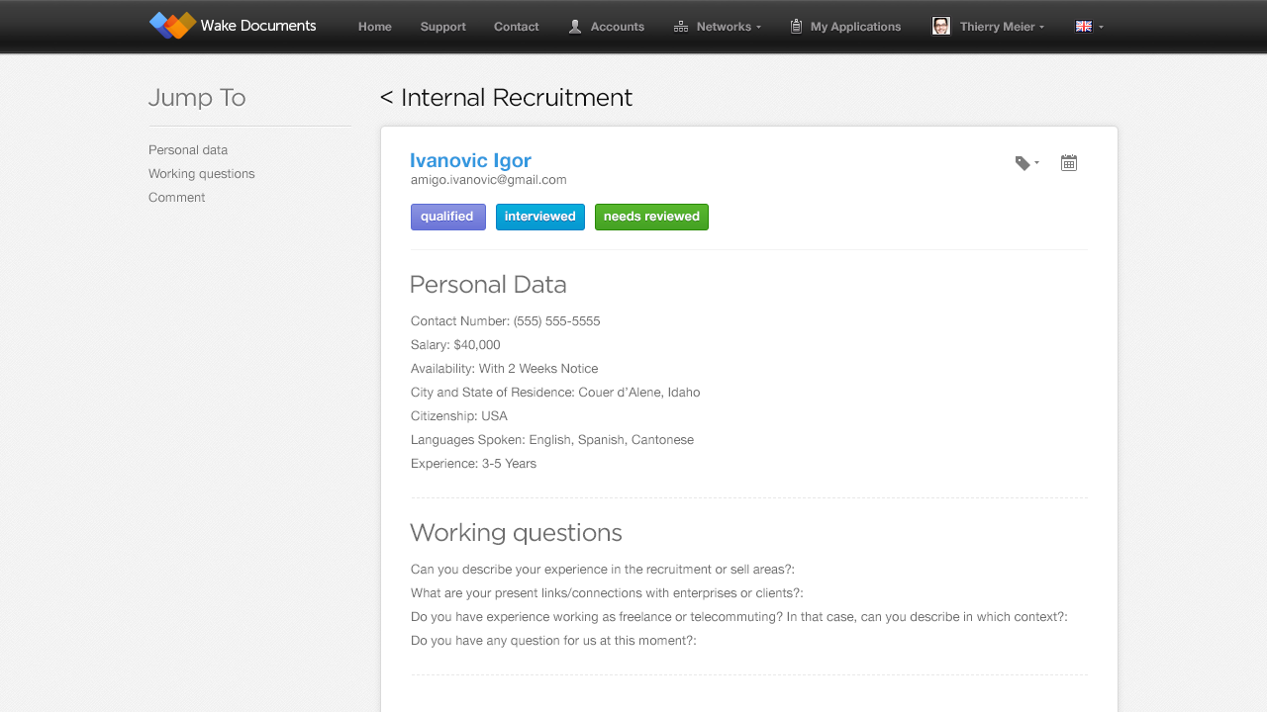Open the UK flag language selector

coord(1084,27)
